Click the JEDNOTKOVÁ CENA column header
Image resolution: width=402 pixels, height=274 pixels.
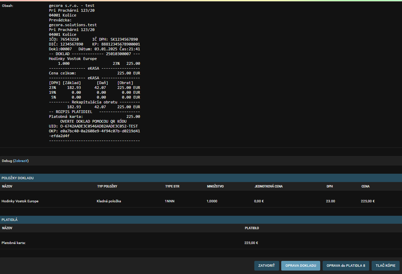pos(268,186)
